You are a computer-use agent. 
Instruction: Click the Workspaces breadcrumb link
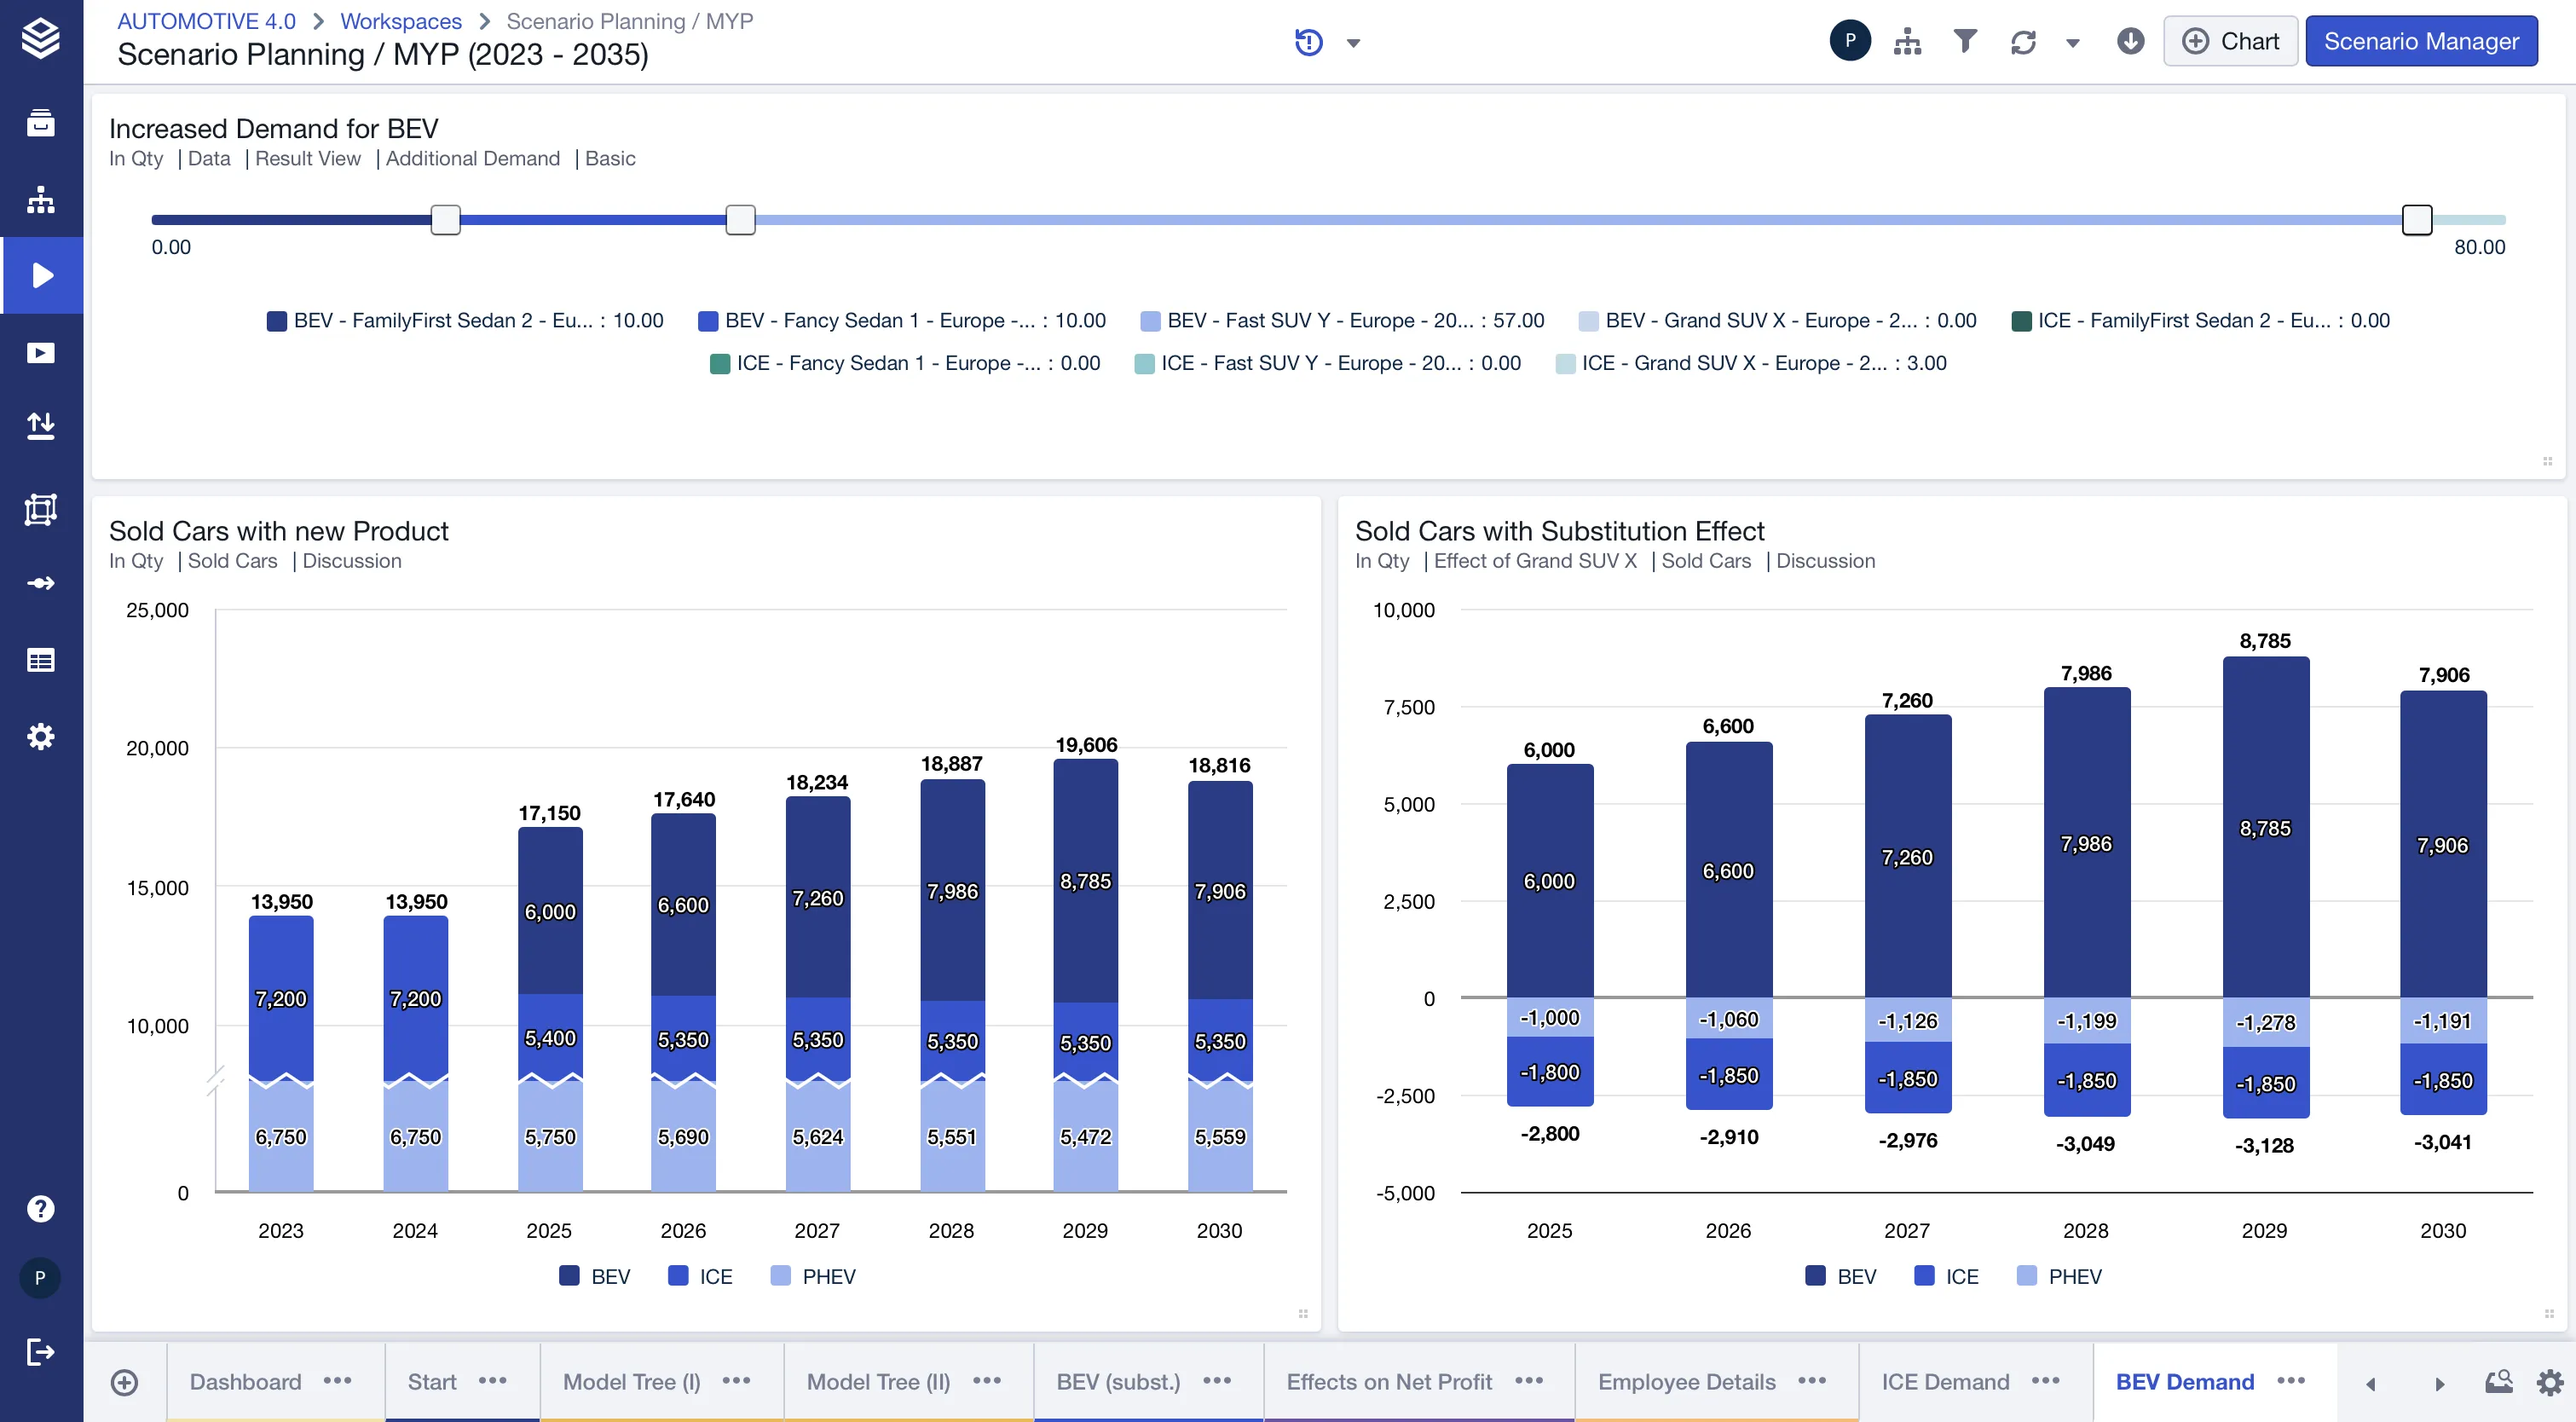(x=401, y=21)
